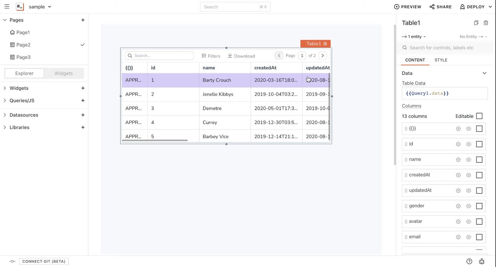The height and width of the screenshot is (267, 496).
Task: Check the editable box for createdAt column
Action: click(479, 175)
